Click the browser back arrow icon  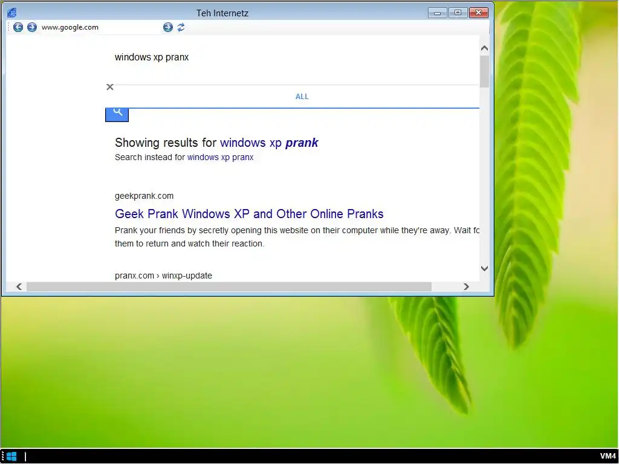pyautogui.click(x=18, y=27)
